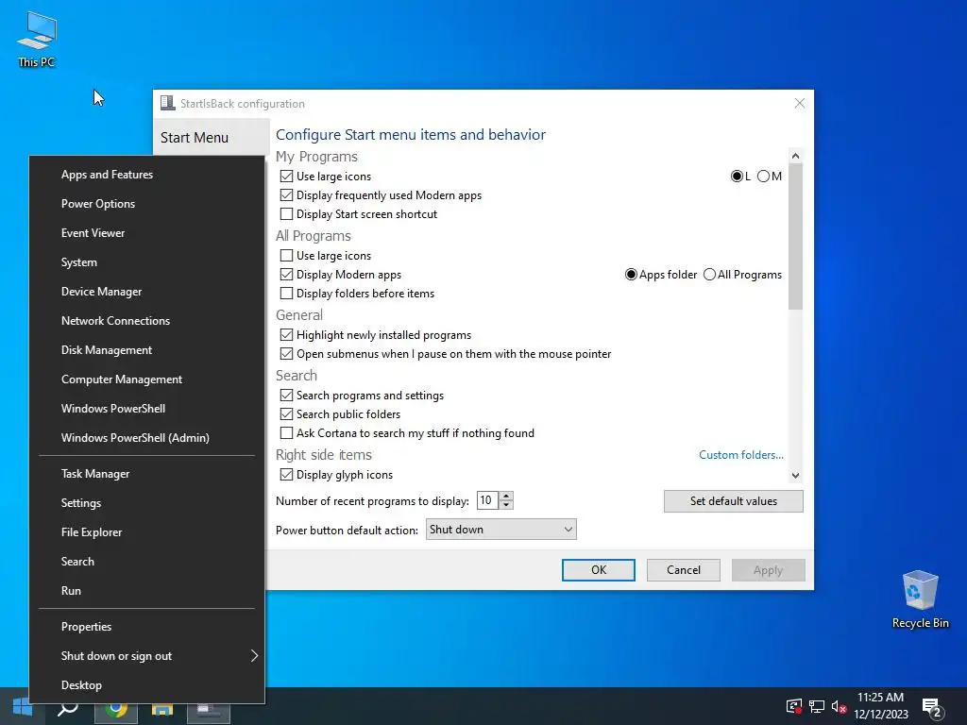Open Chrome from the taskbar
This screenshot has width=967, height=725.
(115, 708)
